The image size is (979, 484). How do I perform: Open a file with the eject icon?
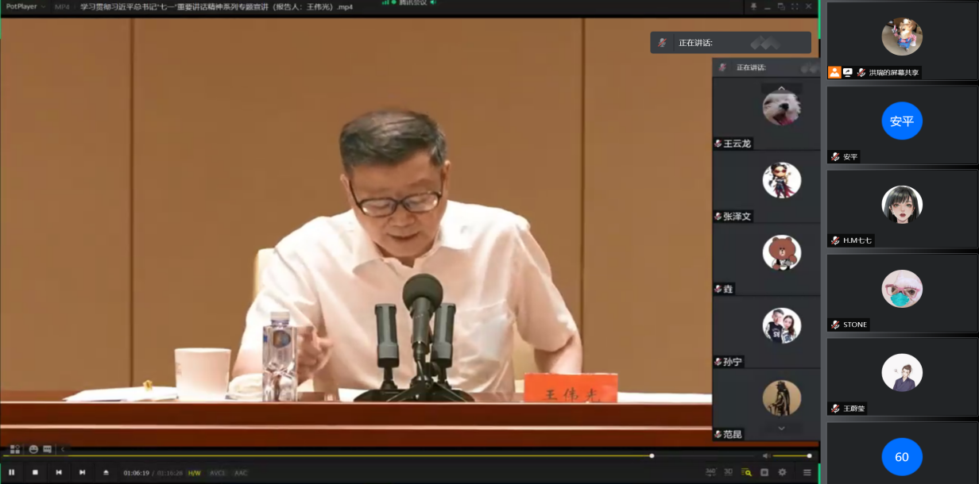tap(106, 472)
